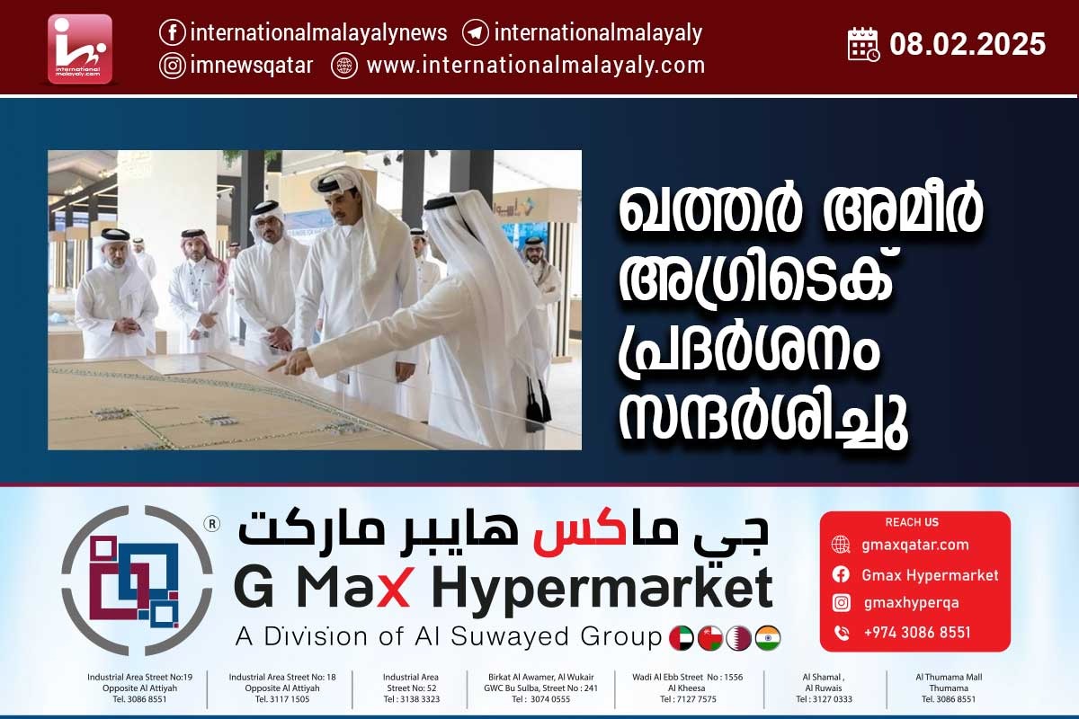
Task: Click Industrial Area Street No:19 address
Action: (x=139, y=688)
